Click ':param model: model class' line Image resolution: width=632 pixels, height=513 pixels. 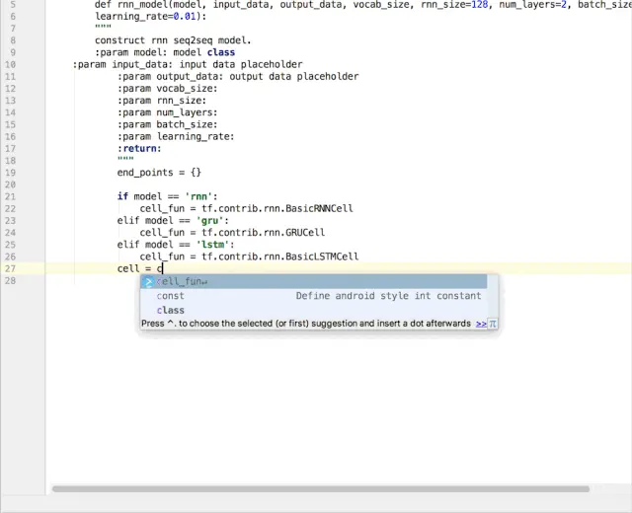[165, 52]
